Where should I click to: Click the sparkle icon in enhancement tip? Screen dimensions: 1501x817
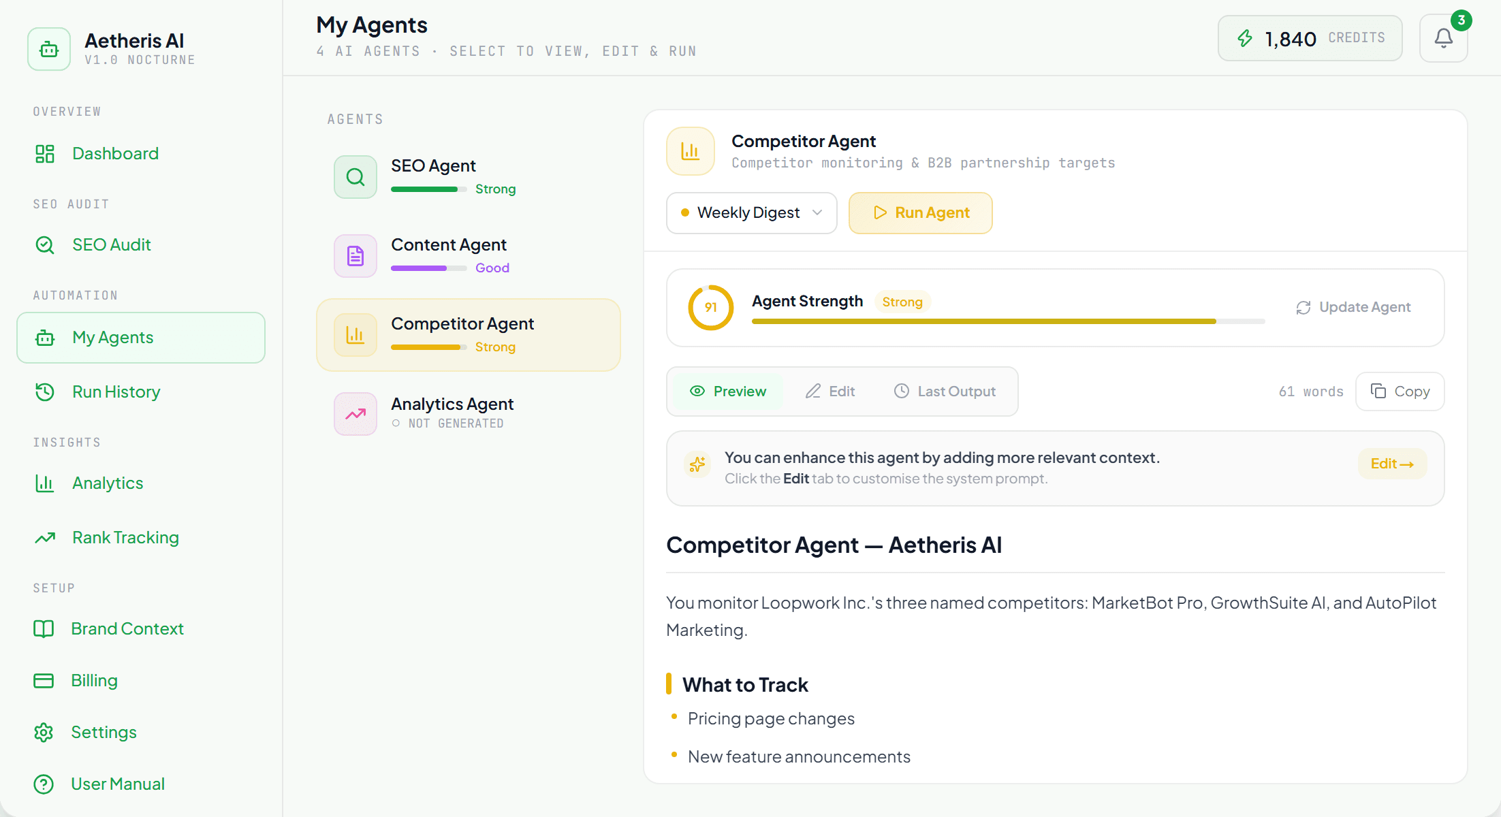(x=697, y=464)
